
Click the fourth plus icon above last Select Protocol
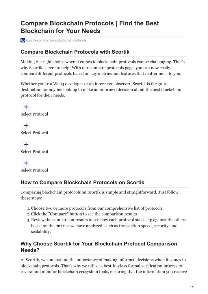(x=26, y=163)
